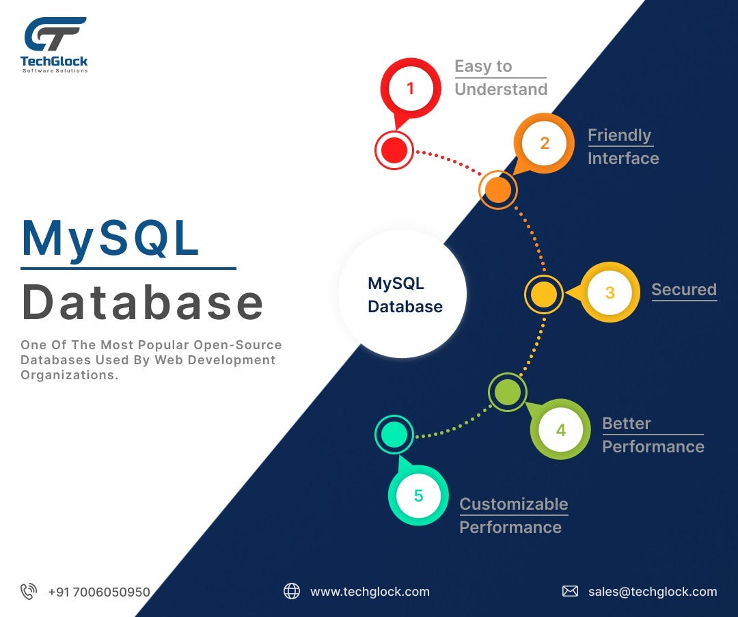Image resolution: width=738 pixels, height=617 pixels.
Task: Click the small yellow dot node on the arc
Action: pyautogui.click(x=544, y=294)
